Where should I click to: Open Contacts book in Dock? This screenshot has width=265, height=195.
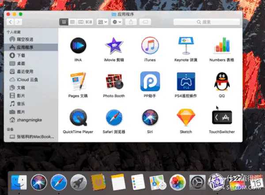98,182
